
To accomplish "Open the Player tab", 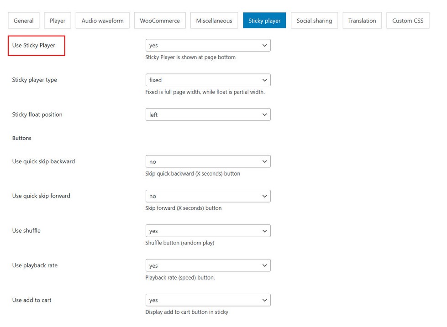I will (58, 21).
